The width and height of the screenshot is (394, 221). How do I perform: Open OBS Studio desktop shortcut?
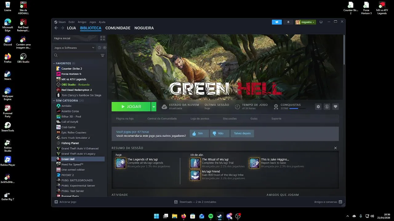(x=23, y=58)
